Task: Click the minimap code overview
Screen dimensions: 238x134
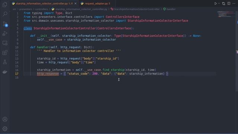Action: click(226, 14)
